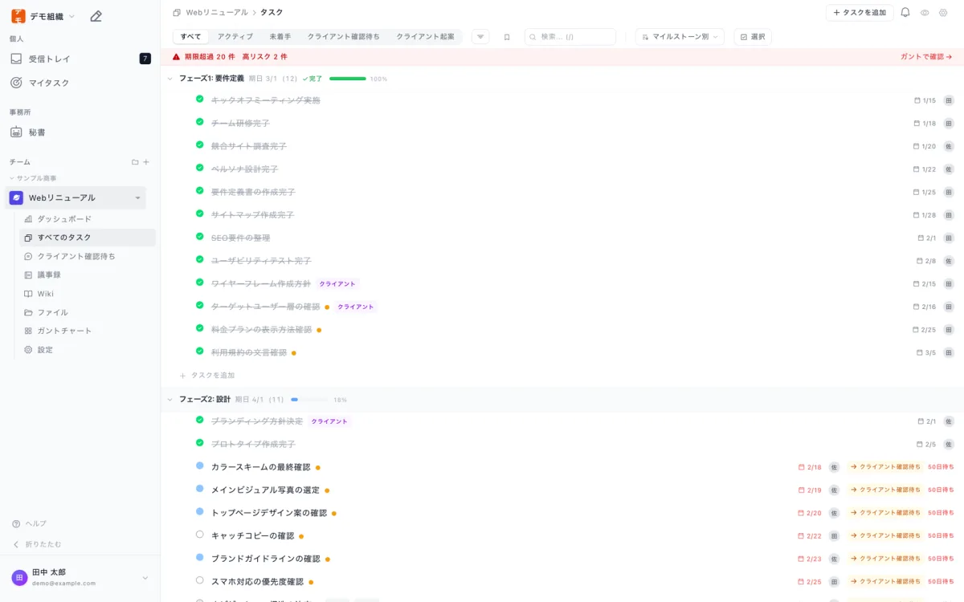Uncheck completed task プロトタイプ作成完了
964x602 pixels.
point(200,443)
